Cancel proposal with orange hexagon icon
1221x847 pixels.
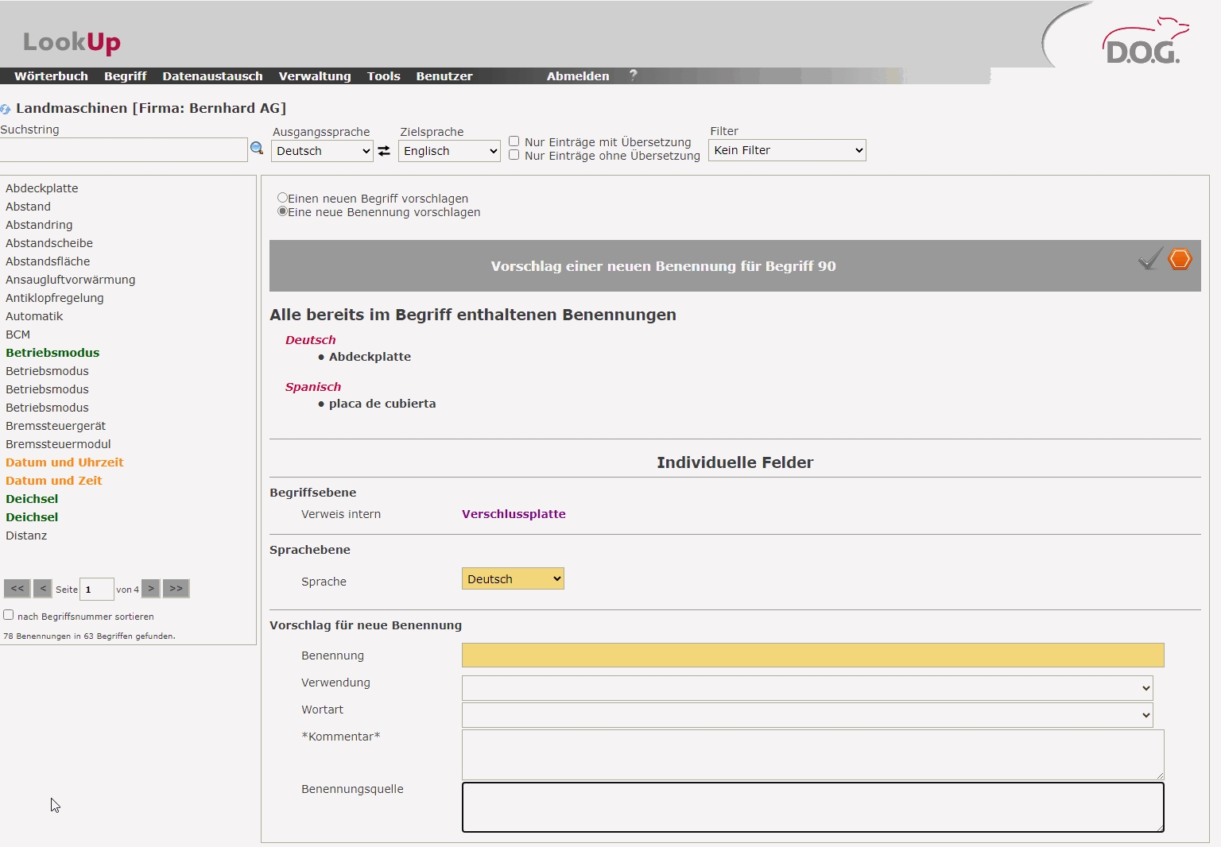pyautogui.click(x=1180, y=259)
